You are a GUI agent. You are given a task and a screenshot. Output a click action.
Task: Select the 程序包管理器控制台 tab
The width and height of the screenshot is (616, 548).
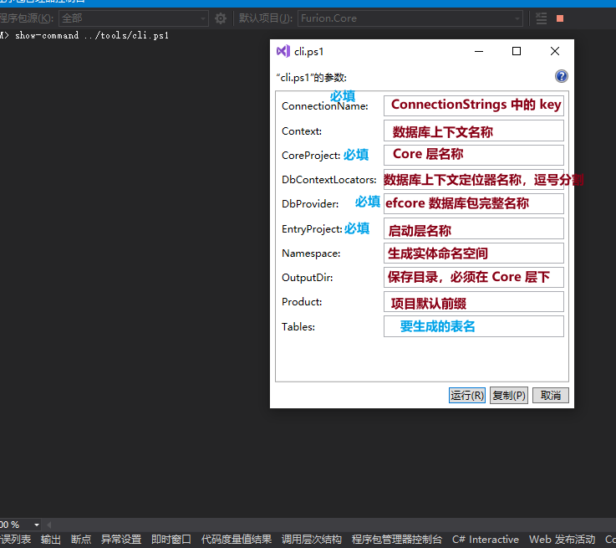[x=397, y=540]
